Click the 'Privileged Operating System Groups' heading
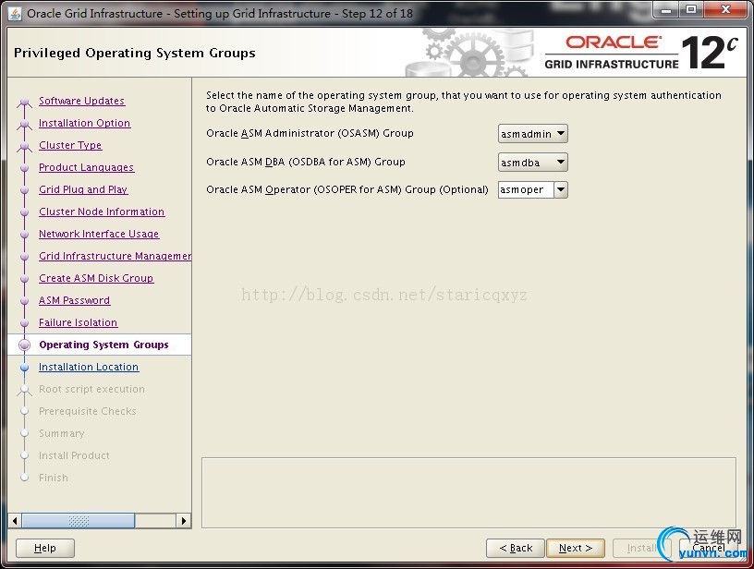This screenshot has width=754, height=569. [x=135, y=53]
